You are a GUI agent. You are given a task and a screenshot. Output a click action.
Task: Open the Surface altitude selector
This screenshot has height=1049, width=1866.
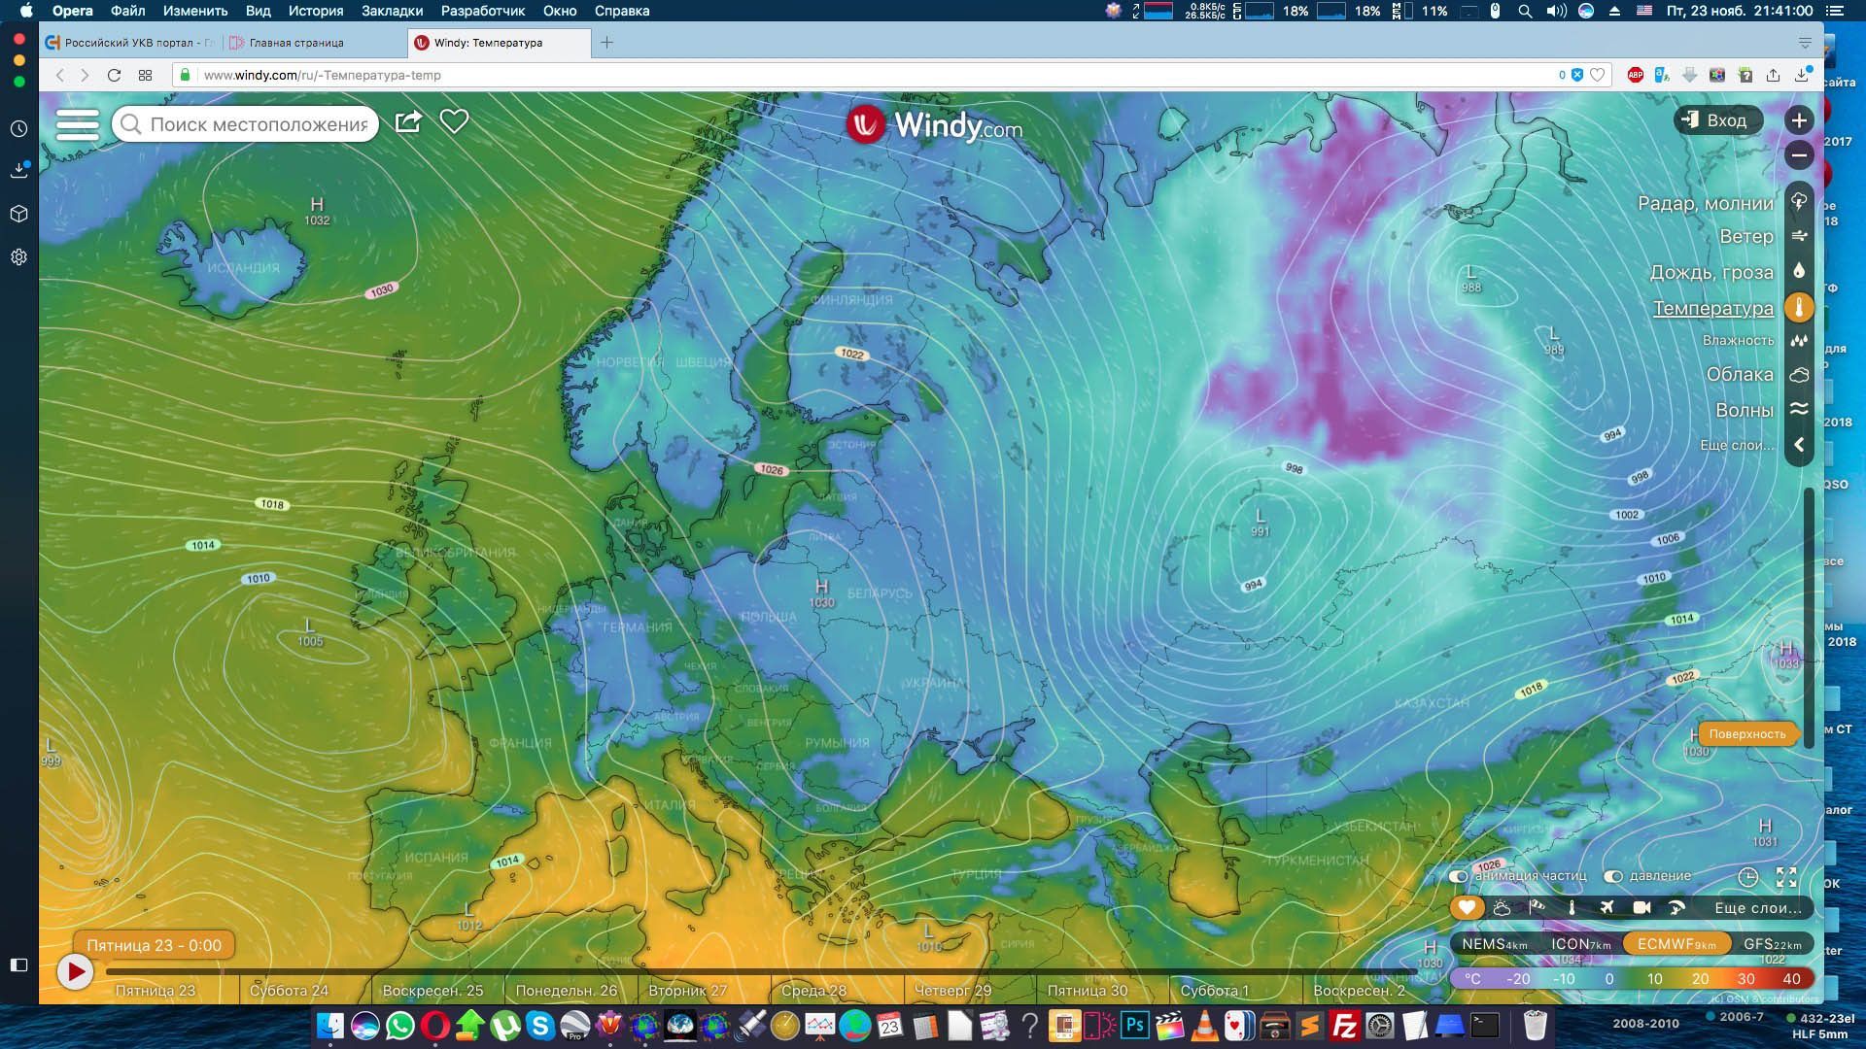tap(1746, 734)
